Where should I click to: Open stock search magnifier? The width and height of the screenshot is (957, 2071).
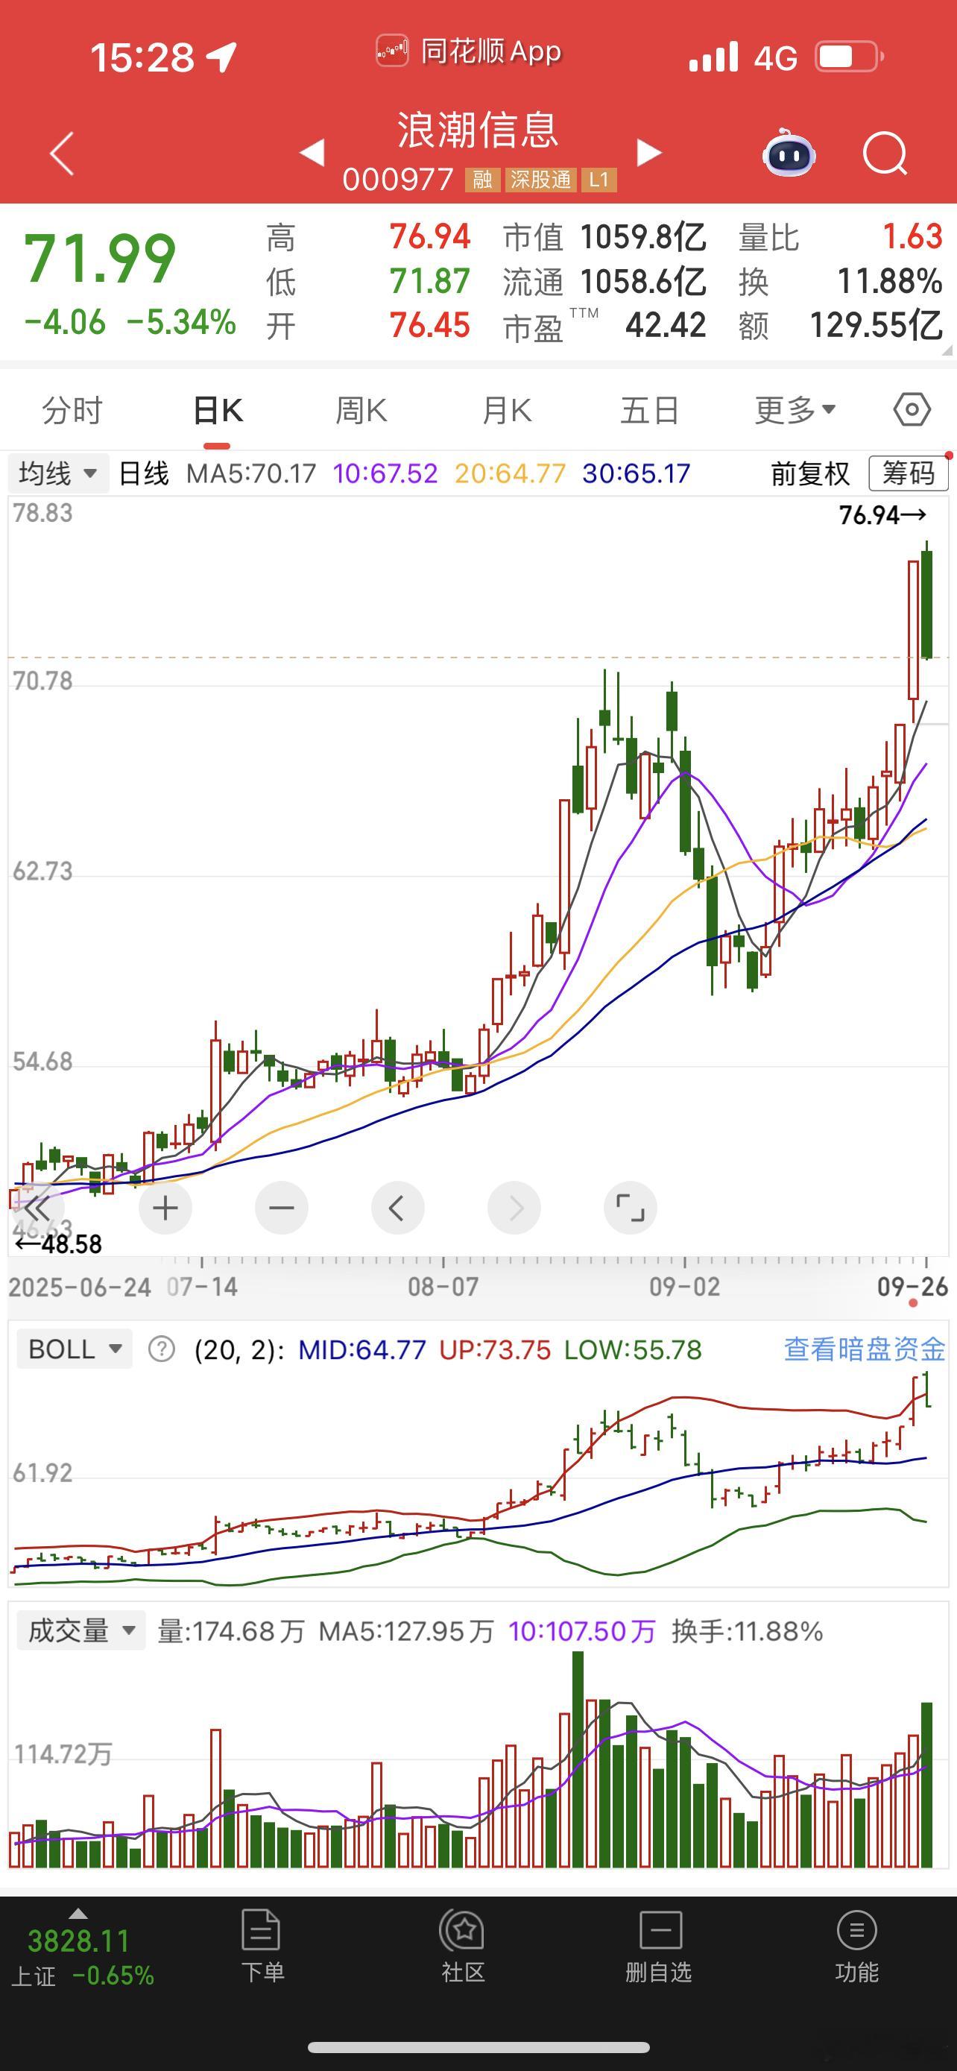click(x=885, y=153)
